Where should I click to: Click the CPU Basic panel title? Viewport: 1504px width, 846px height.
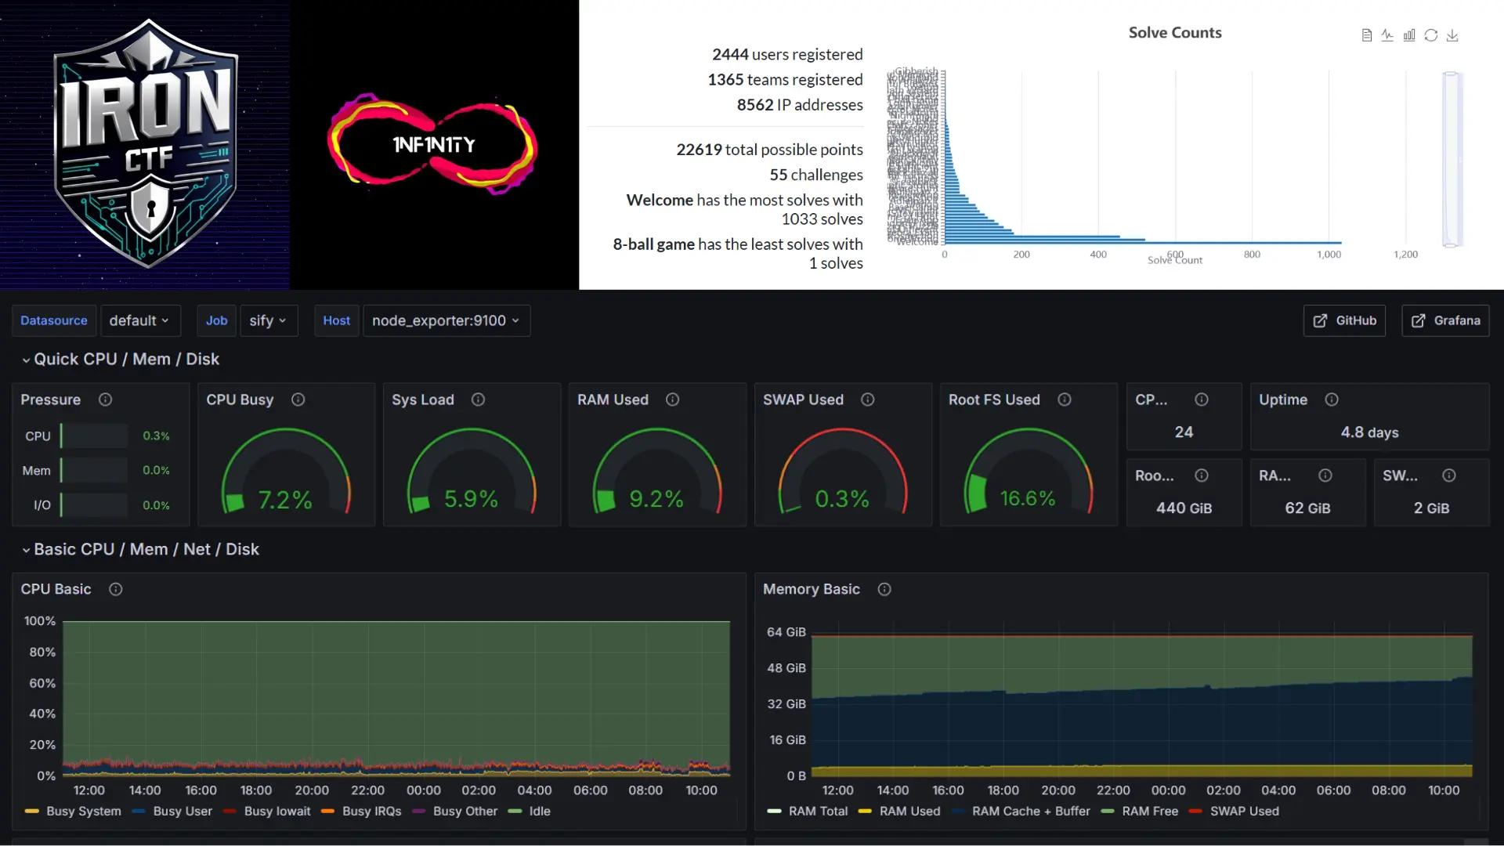click(x=56, y=589)
